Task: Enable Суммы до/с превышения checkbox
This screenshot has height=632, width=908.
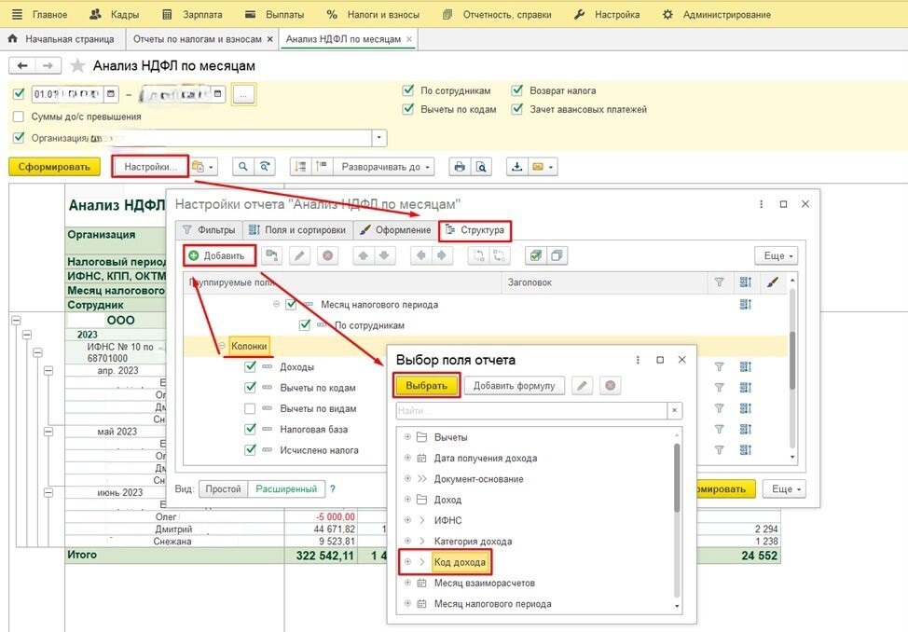Action: point(19,117)
